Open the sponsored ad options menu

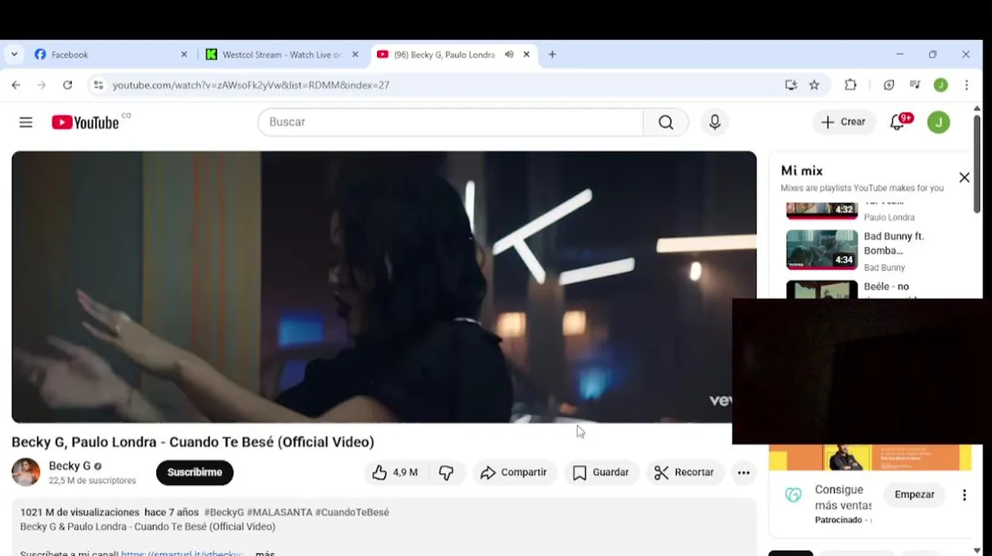[x=964, y=495]
